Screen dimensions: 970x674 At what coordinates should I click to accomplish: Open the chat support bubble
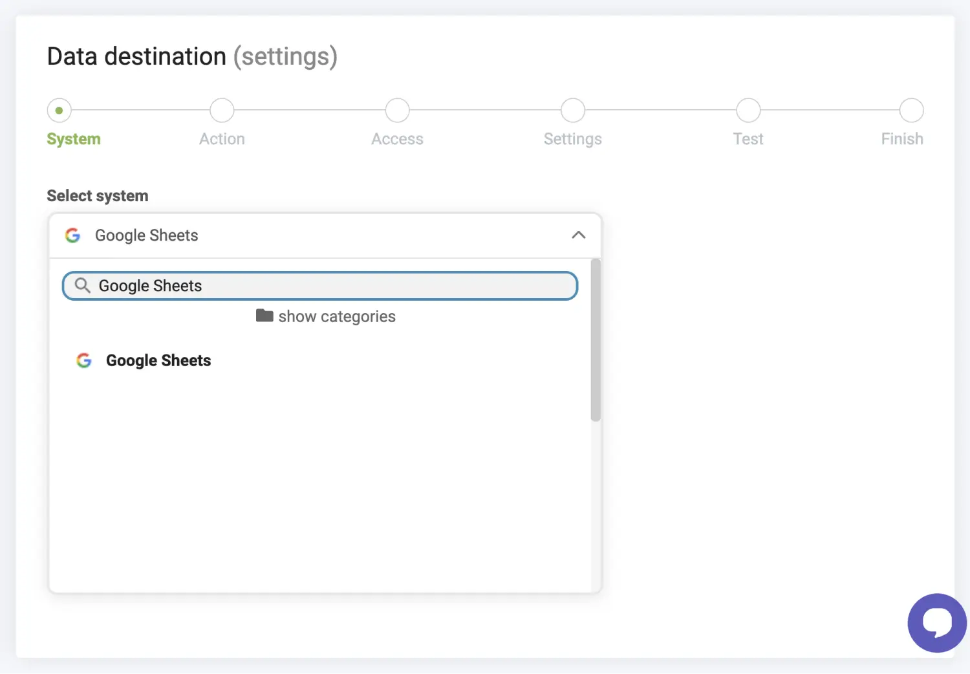(x=937, y=623)
